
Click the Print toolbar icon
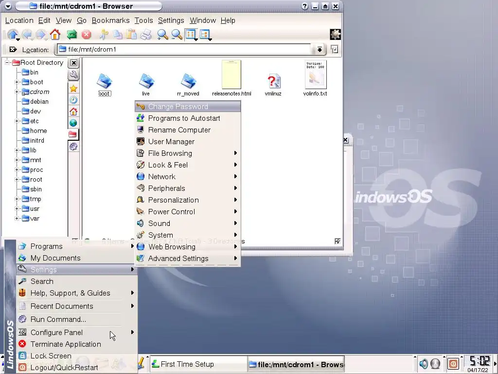(146, 35)
